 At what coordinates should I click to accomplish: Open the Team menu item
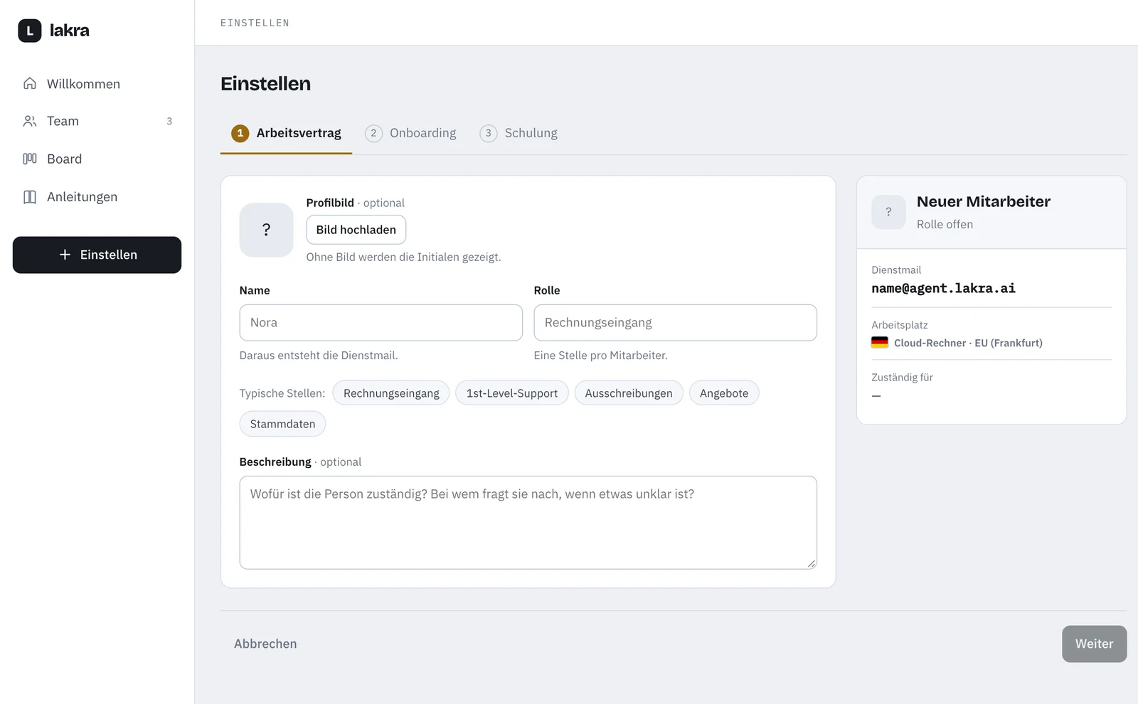point(97,121)
